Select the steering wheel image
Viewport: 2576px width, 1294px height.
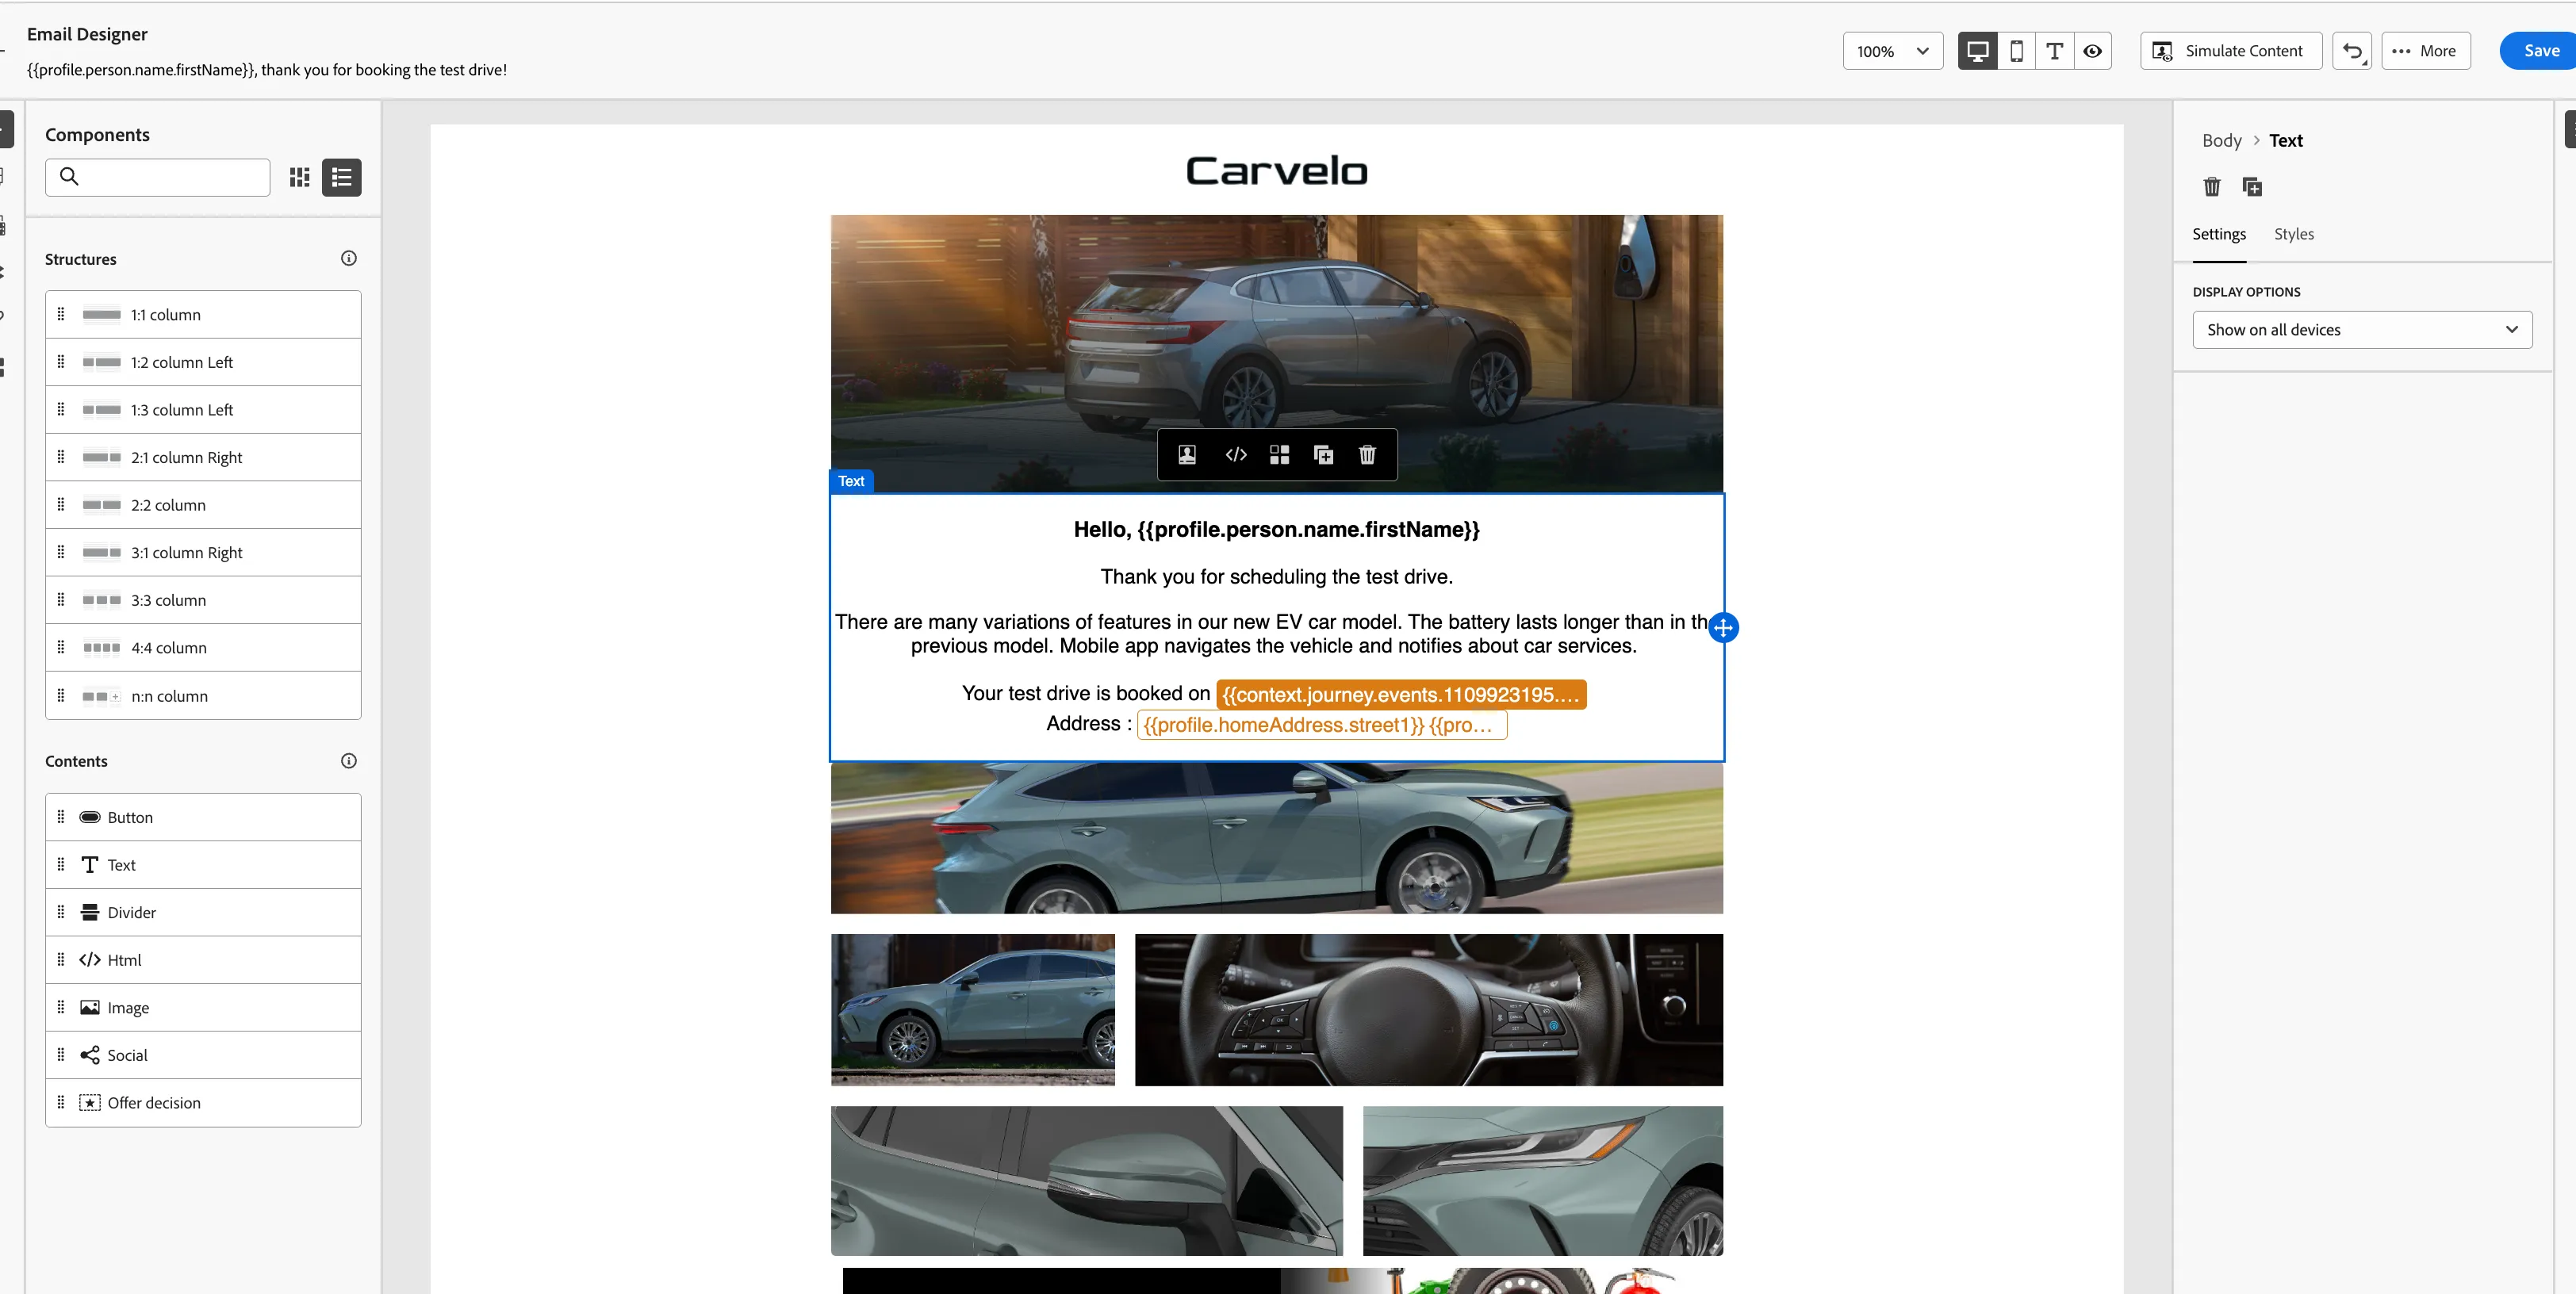pyautogui.click(x=1428, y=1010)
